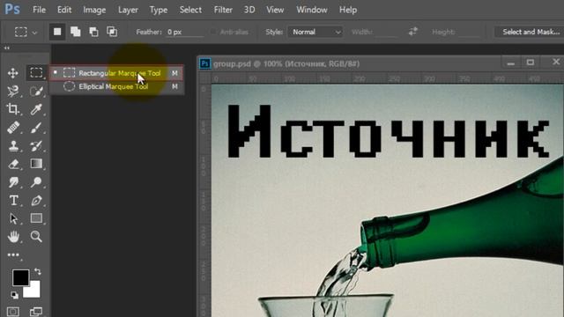The image size is (564, 317).
Task: Collapse the tools panel double arrows
Action: (7, 48)
